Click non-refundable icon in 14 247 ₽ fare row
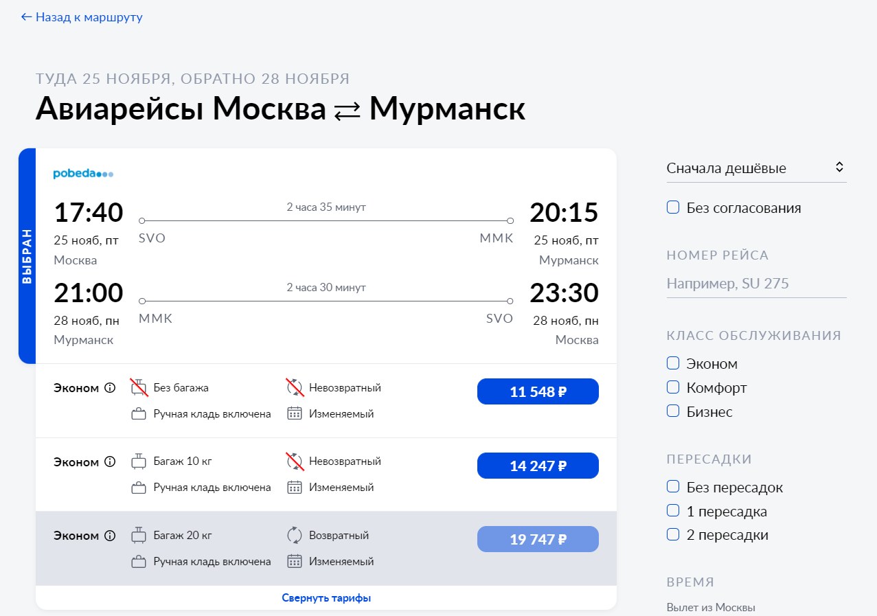The image size is (877, 616). (295, 461)
